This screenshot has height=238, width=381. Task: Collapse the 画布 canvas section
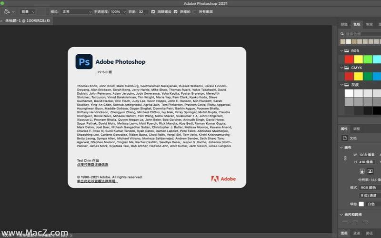click(x=341, y=148)
